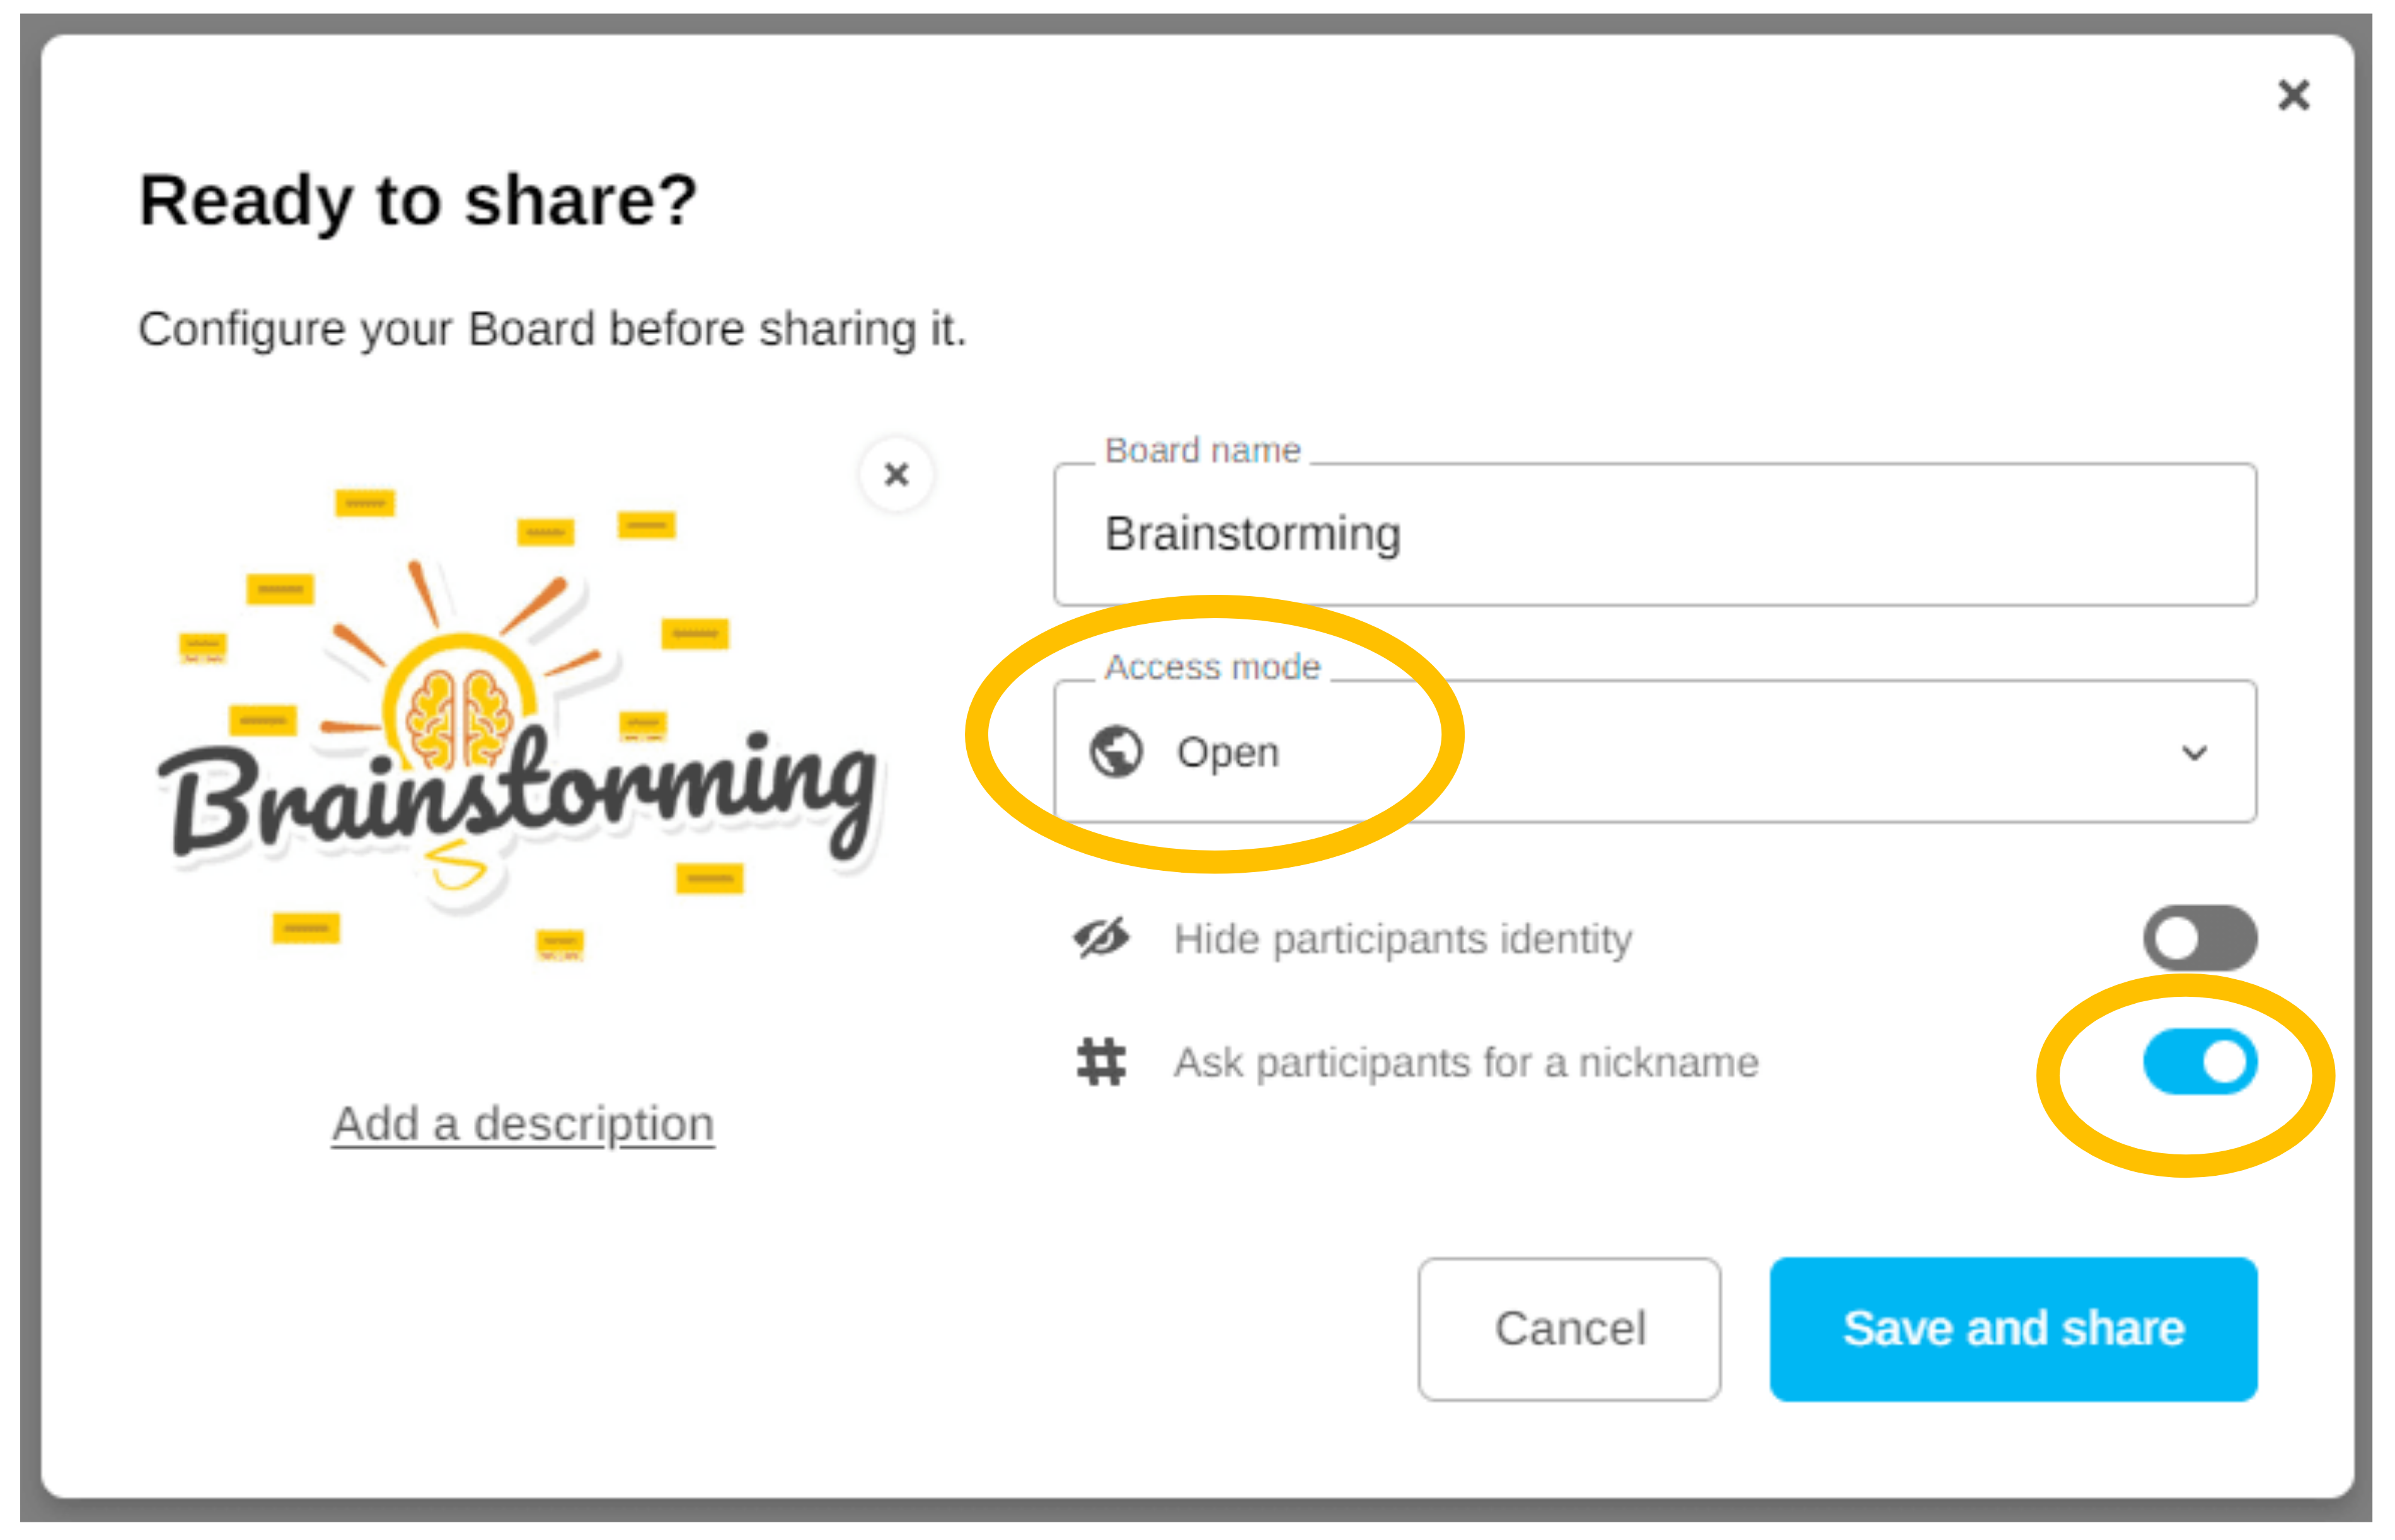The height and width of the screenshot is (1540, 2395).
Task: Click the Access mode field label
Action: pos(1212,667)
